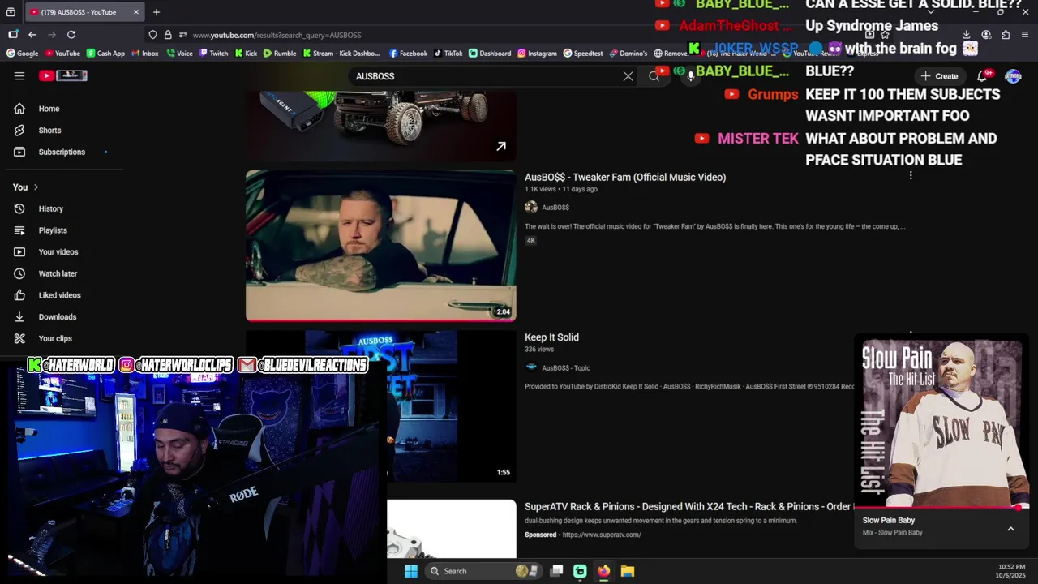Click the YouTube logo

point(63,75)
